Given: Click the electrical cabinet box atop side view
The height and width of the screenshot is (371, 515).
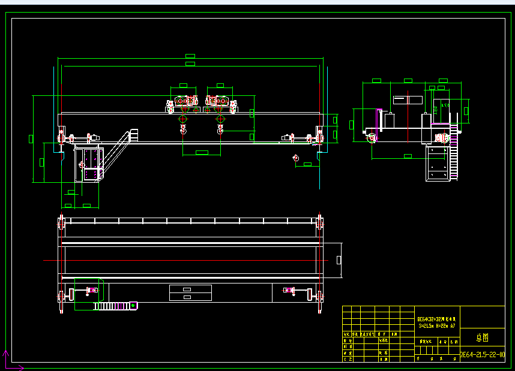Looking at the screenshot, I should [408, 100].
